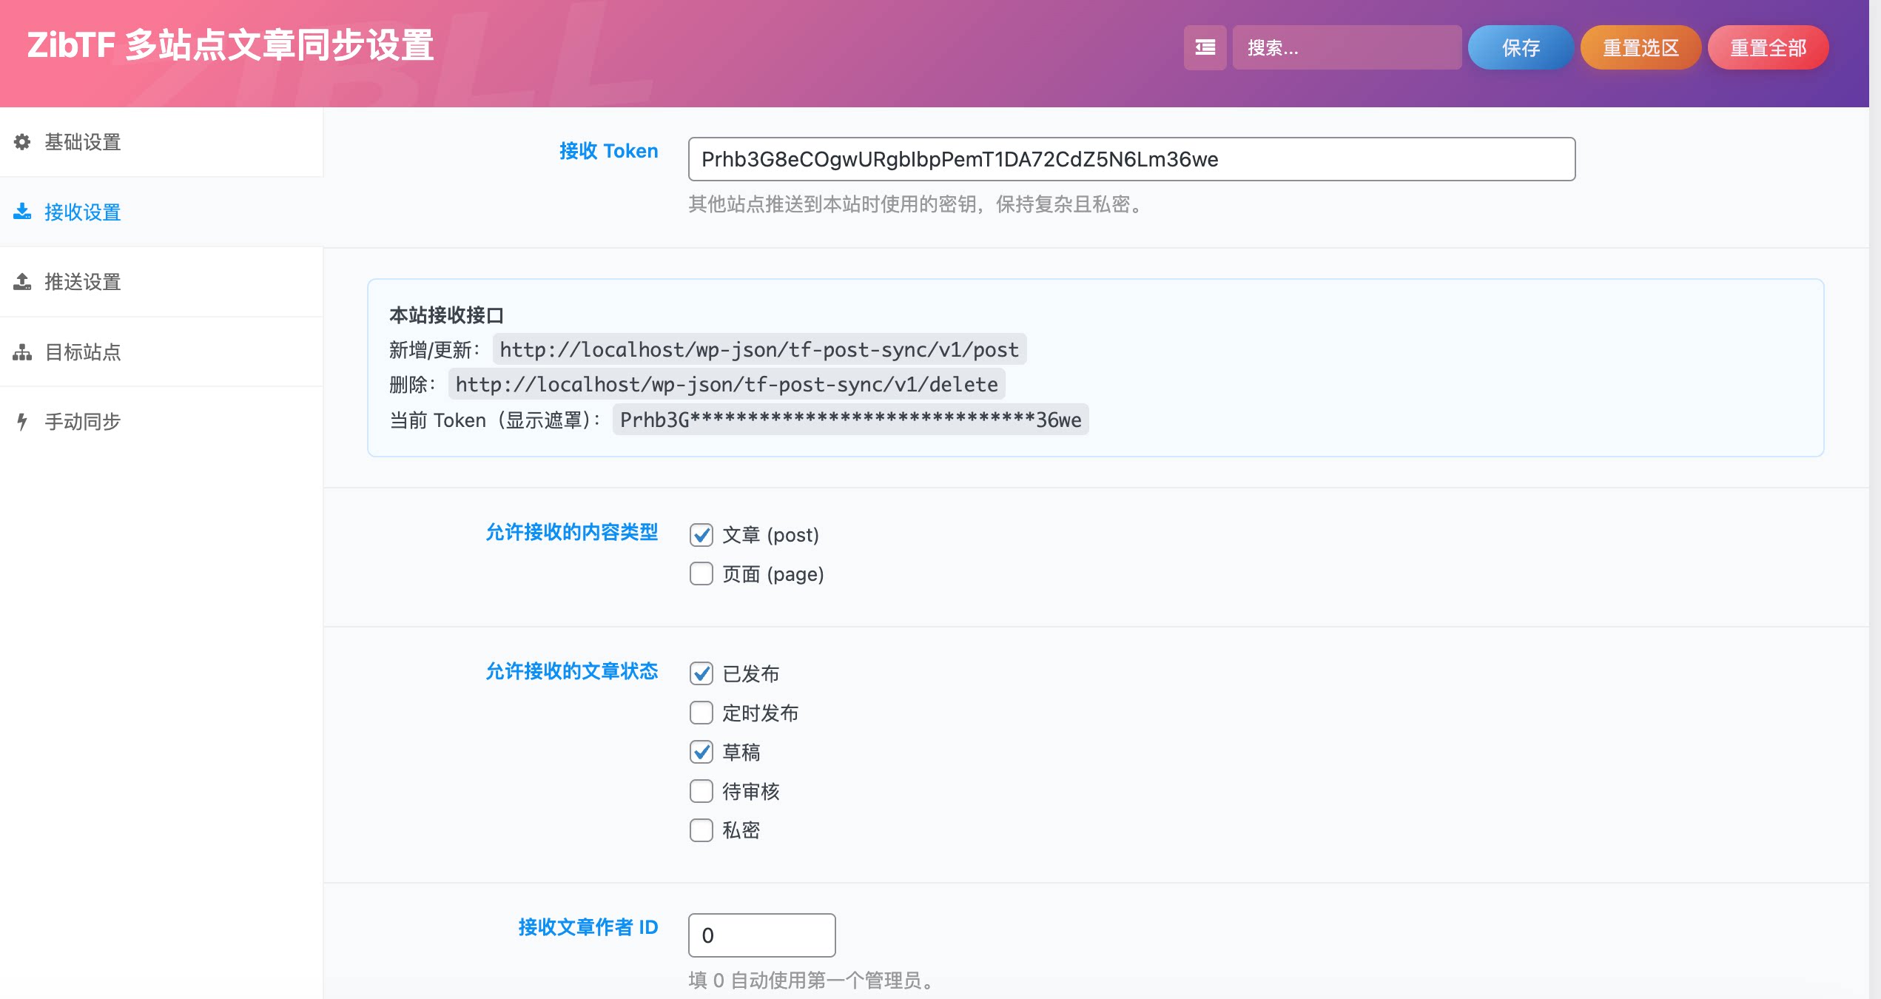Click the download icon next to 接收设置

pos(22,212)
